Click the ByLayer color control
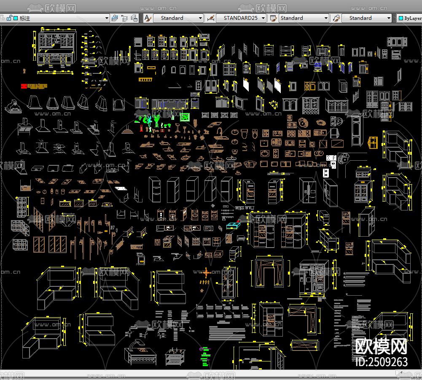This screenshot has height=380, width=422. click(x=410, y=18)
